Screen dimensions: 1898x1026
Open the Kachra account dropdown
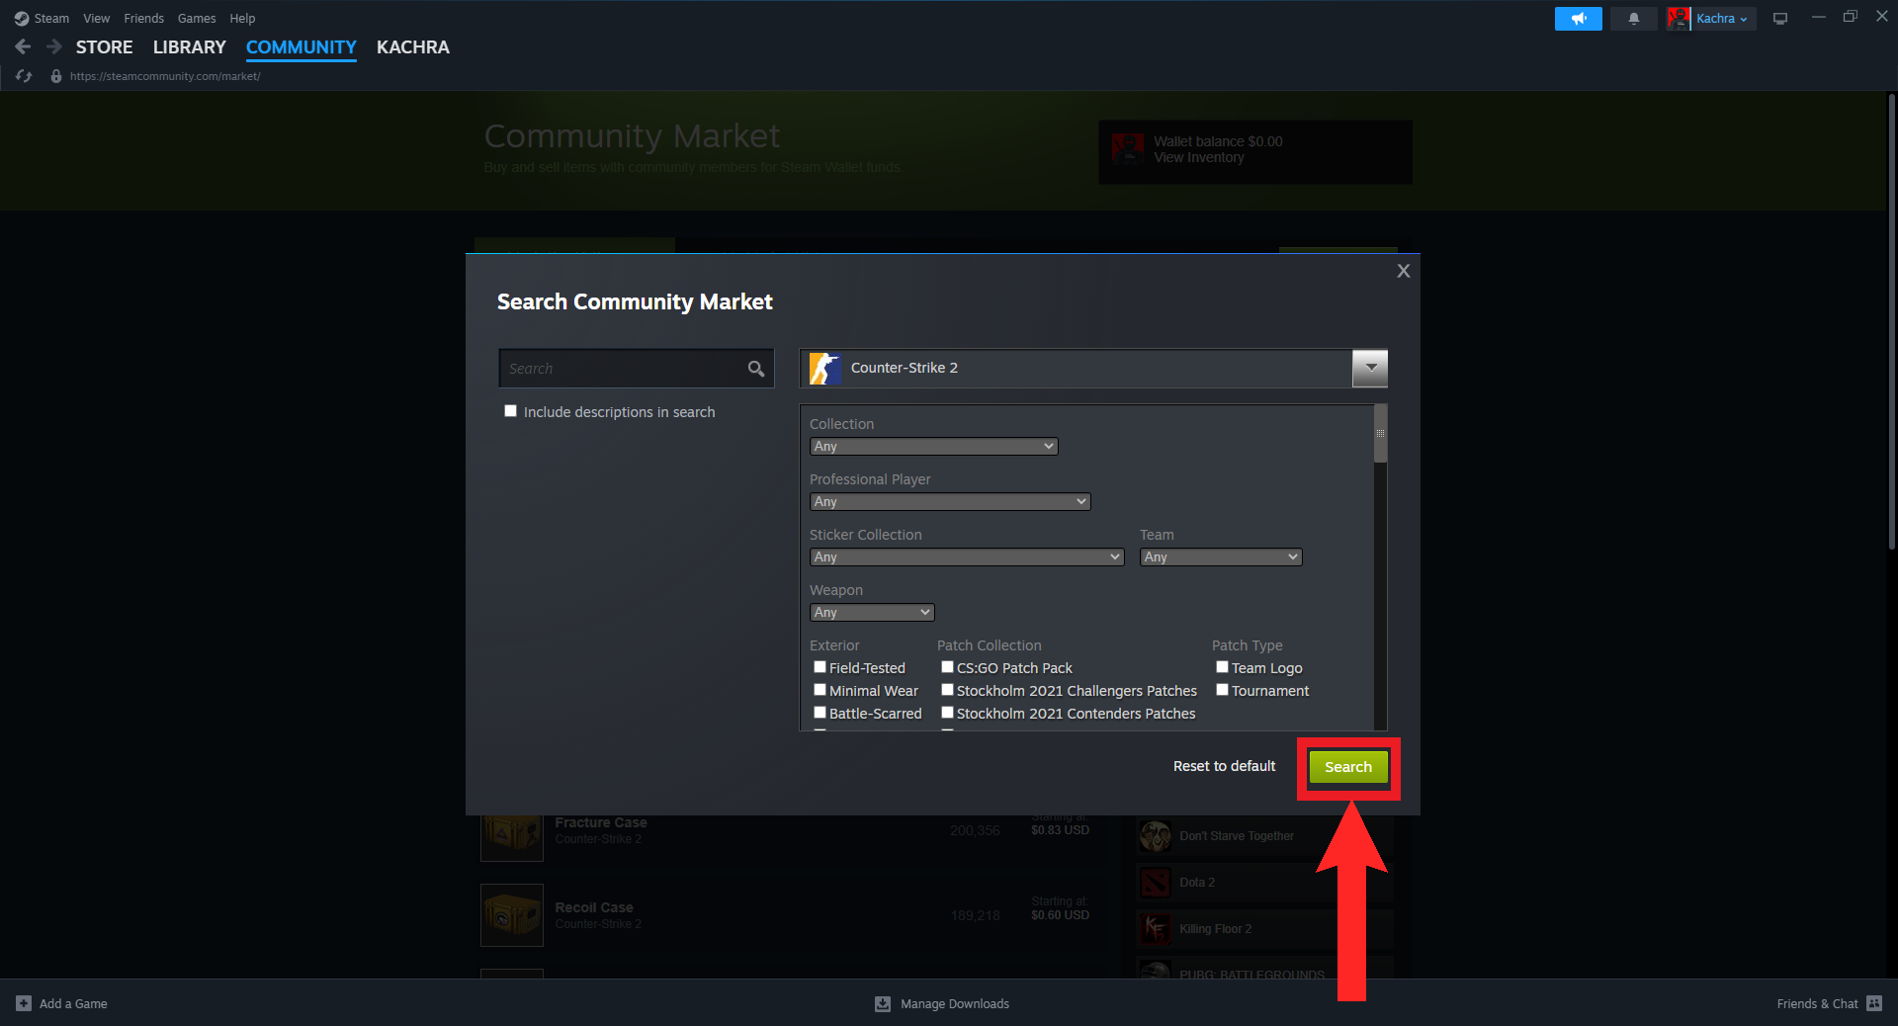[1722, 19]
